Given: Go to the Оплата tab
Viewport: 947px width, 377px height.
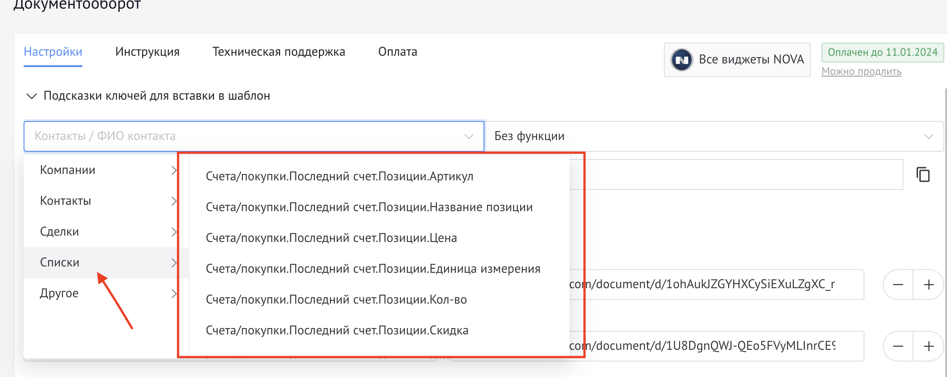Looking at the screenshot, I should coord(397,52).
